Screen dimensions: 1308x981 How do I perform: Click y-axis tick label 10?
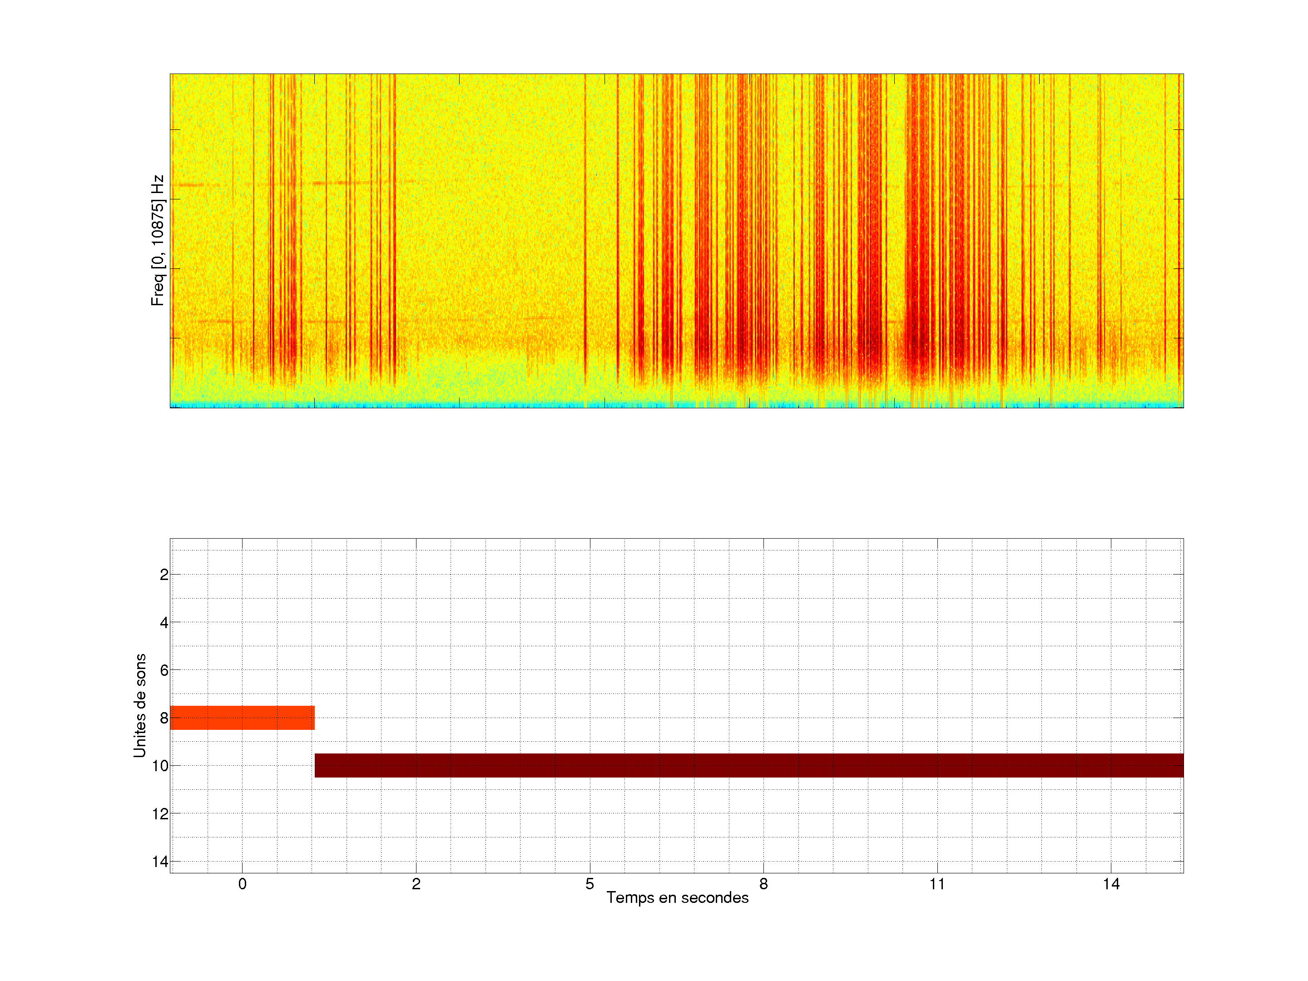(160, 766)
